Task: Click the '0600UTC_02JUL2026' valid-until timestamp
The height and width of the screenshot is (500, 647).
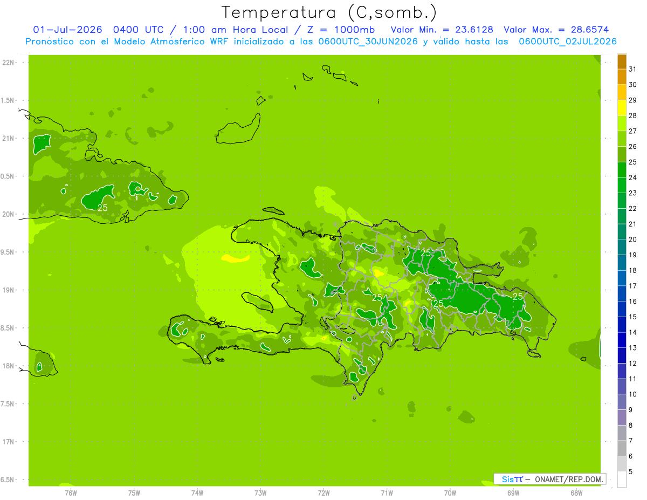Action: 568,42
